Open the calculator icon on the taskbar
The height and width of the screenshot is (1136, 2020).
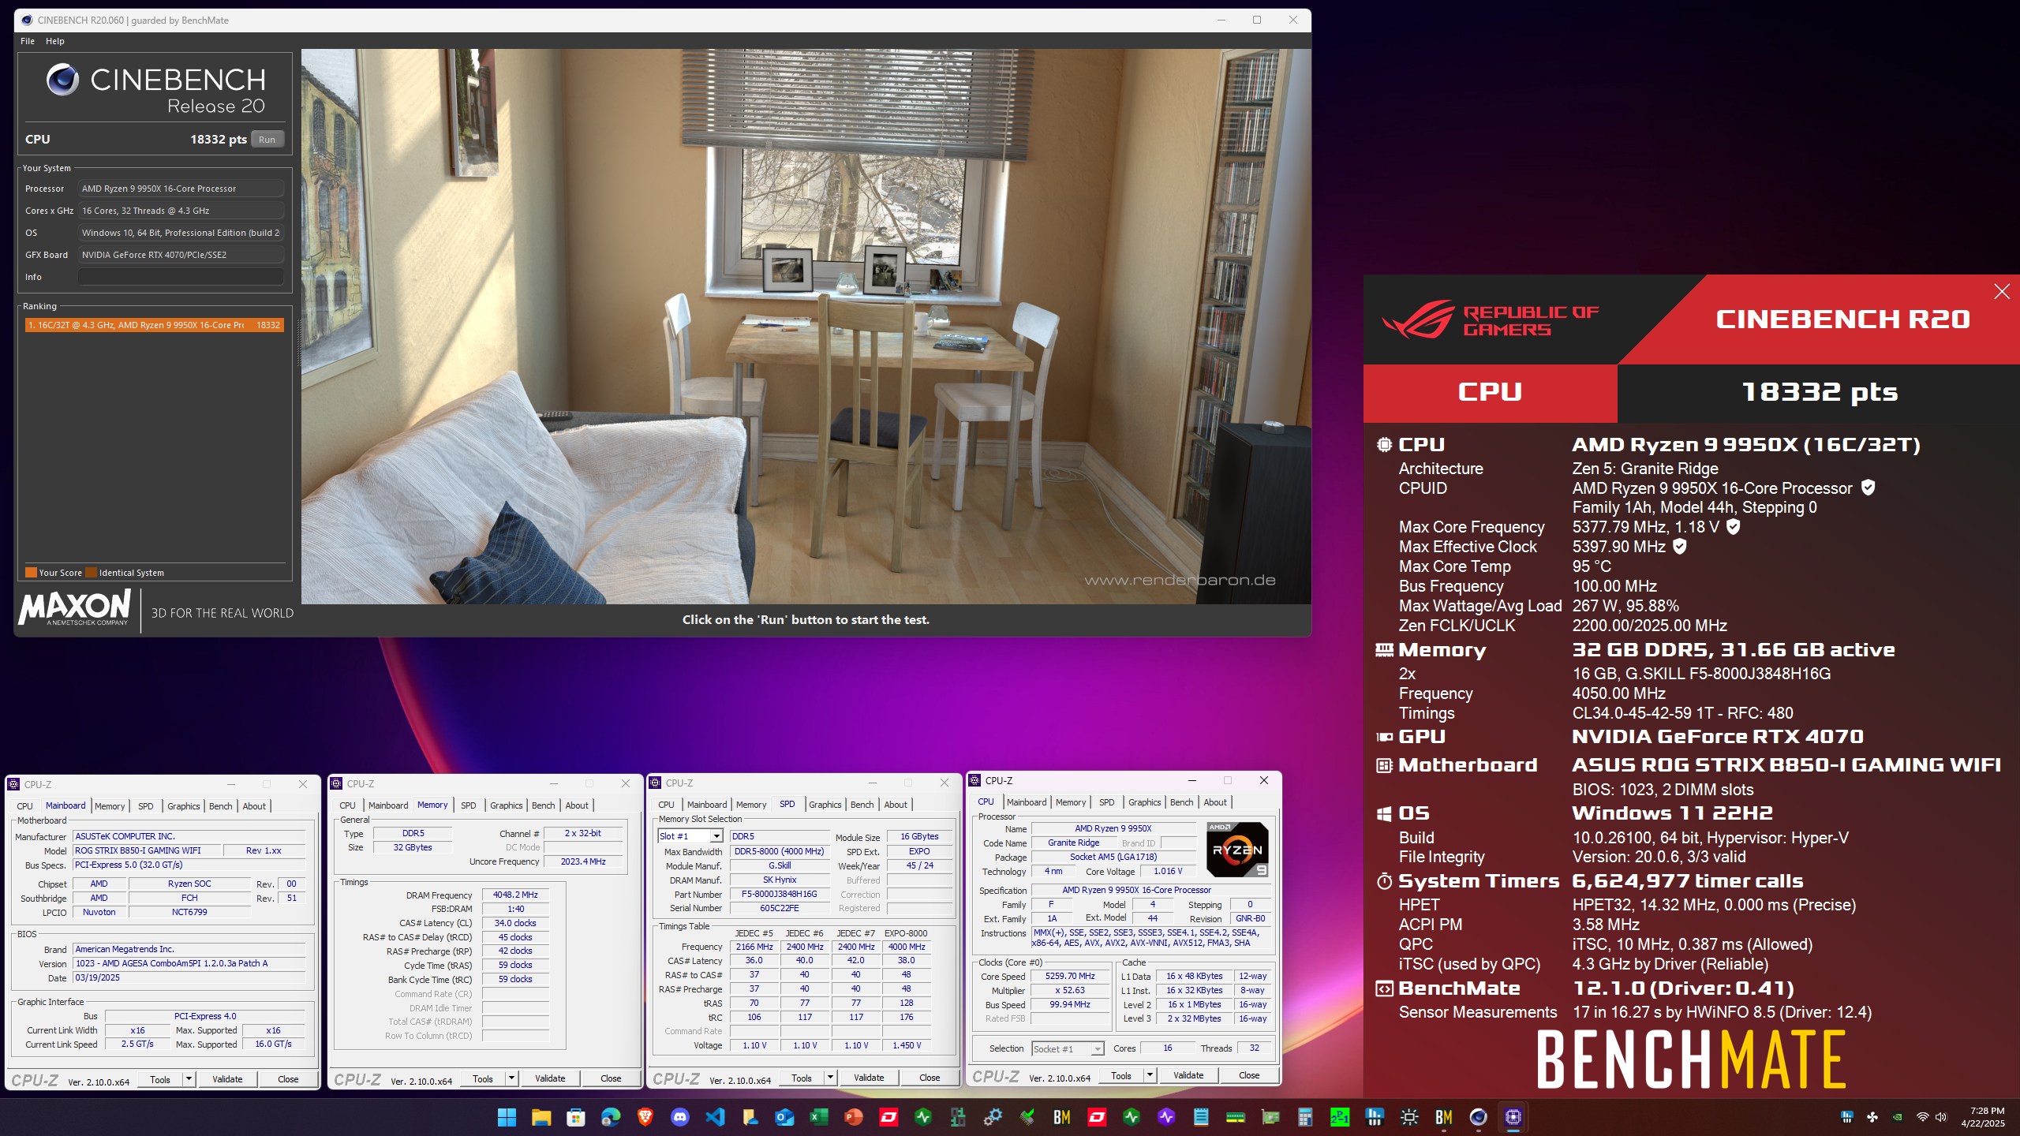click(1305, 1117)
